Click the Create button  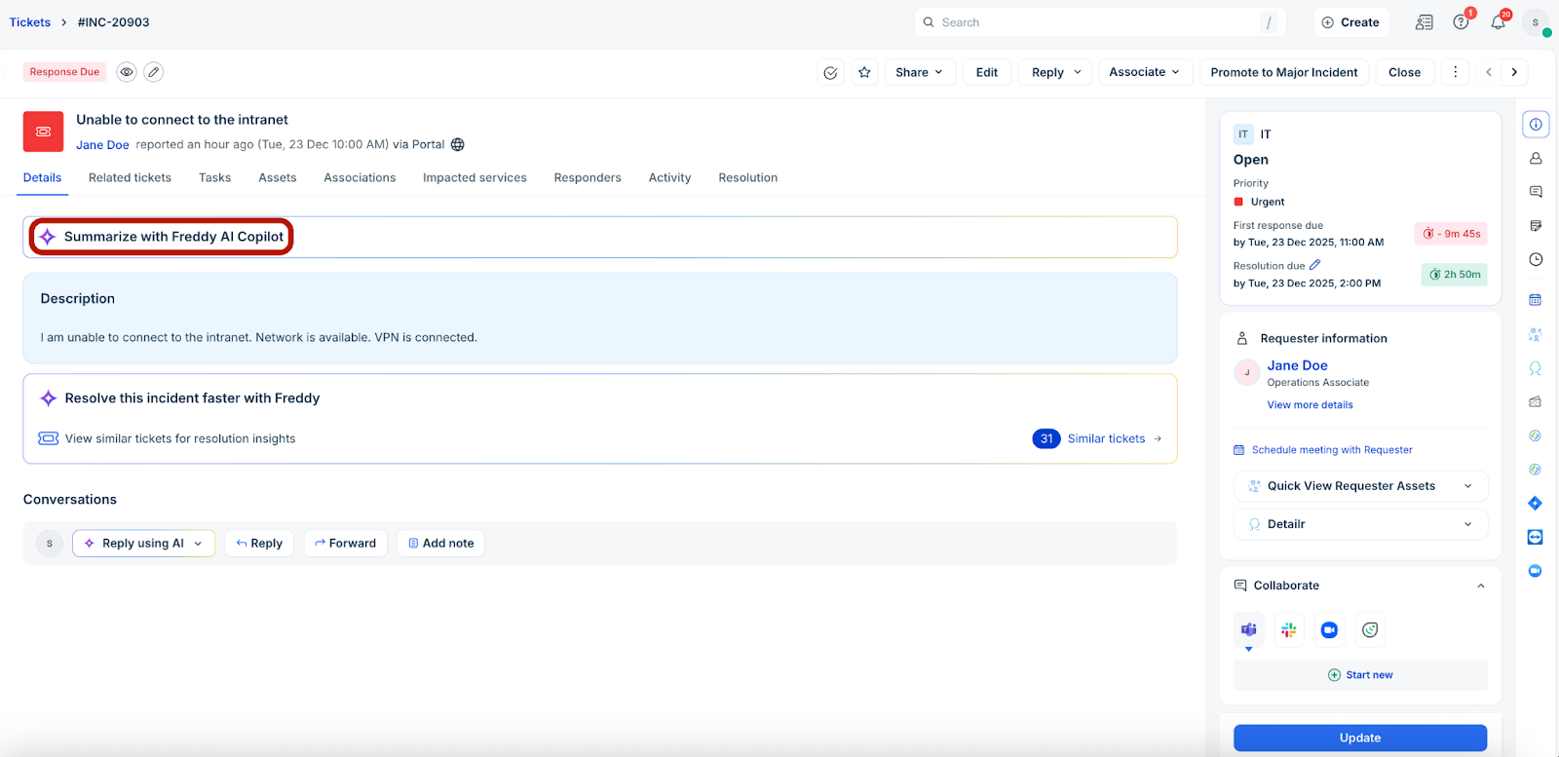click(x=1350, y=22)
